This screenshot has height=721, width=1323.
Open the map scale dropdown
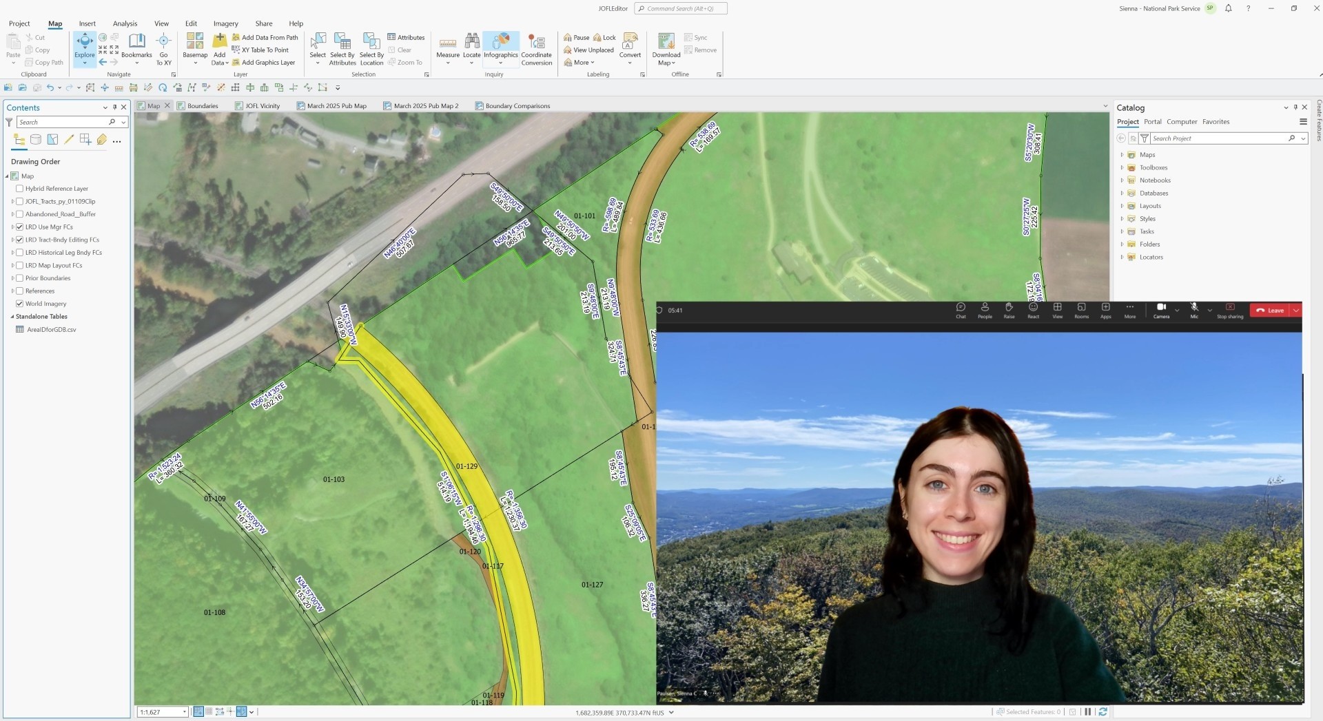(x=185, y=712)
